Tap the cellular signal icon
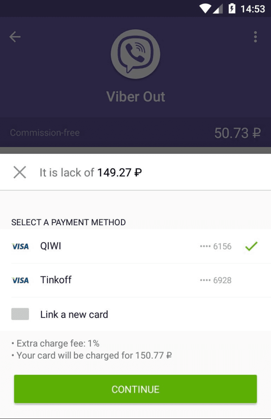This screenshot has height=419, width=271. pos(218,9)
